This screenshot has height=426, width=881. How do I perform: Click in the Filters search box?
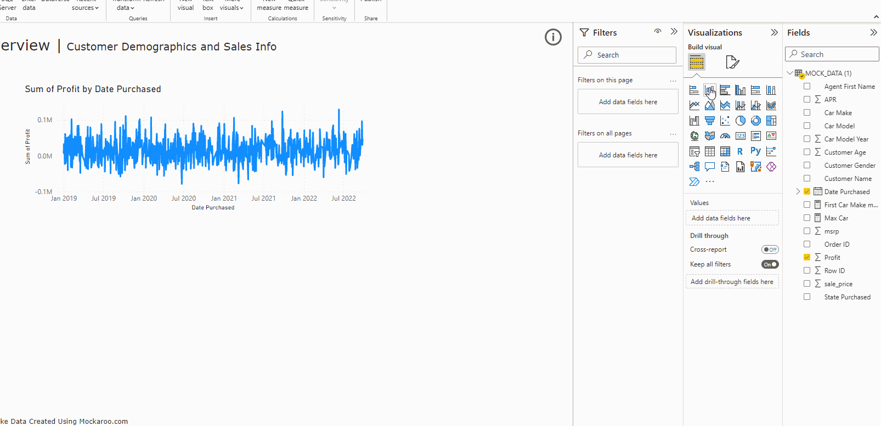tap(627, 55)
